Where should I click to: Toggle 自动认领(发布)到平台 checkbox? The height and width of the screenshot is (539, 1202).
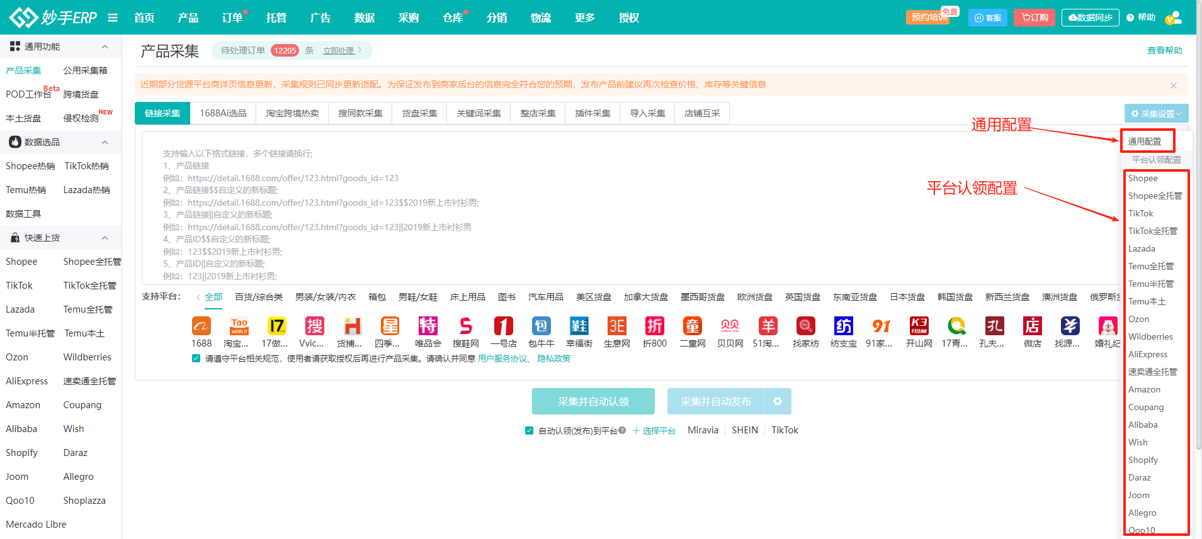point(529,431)
